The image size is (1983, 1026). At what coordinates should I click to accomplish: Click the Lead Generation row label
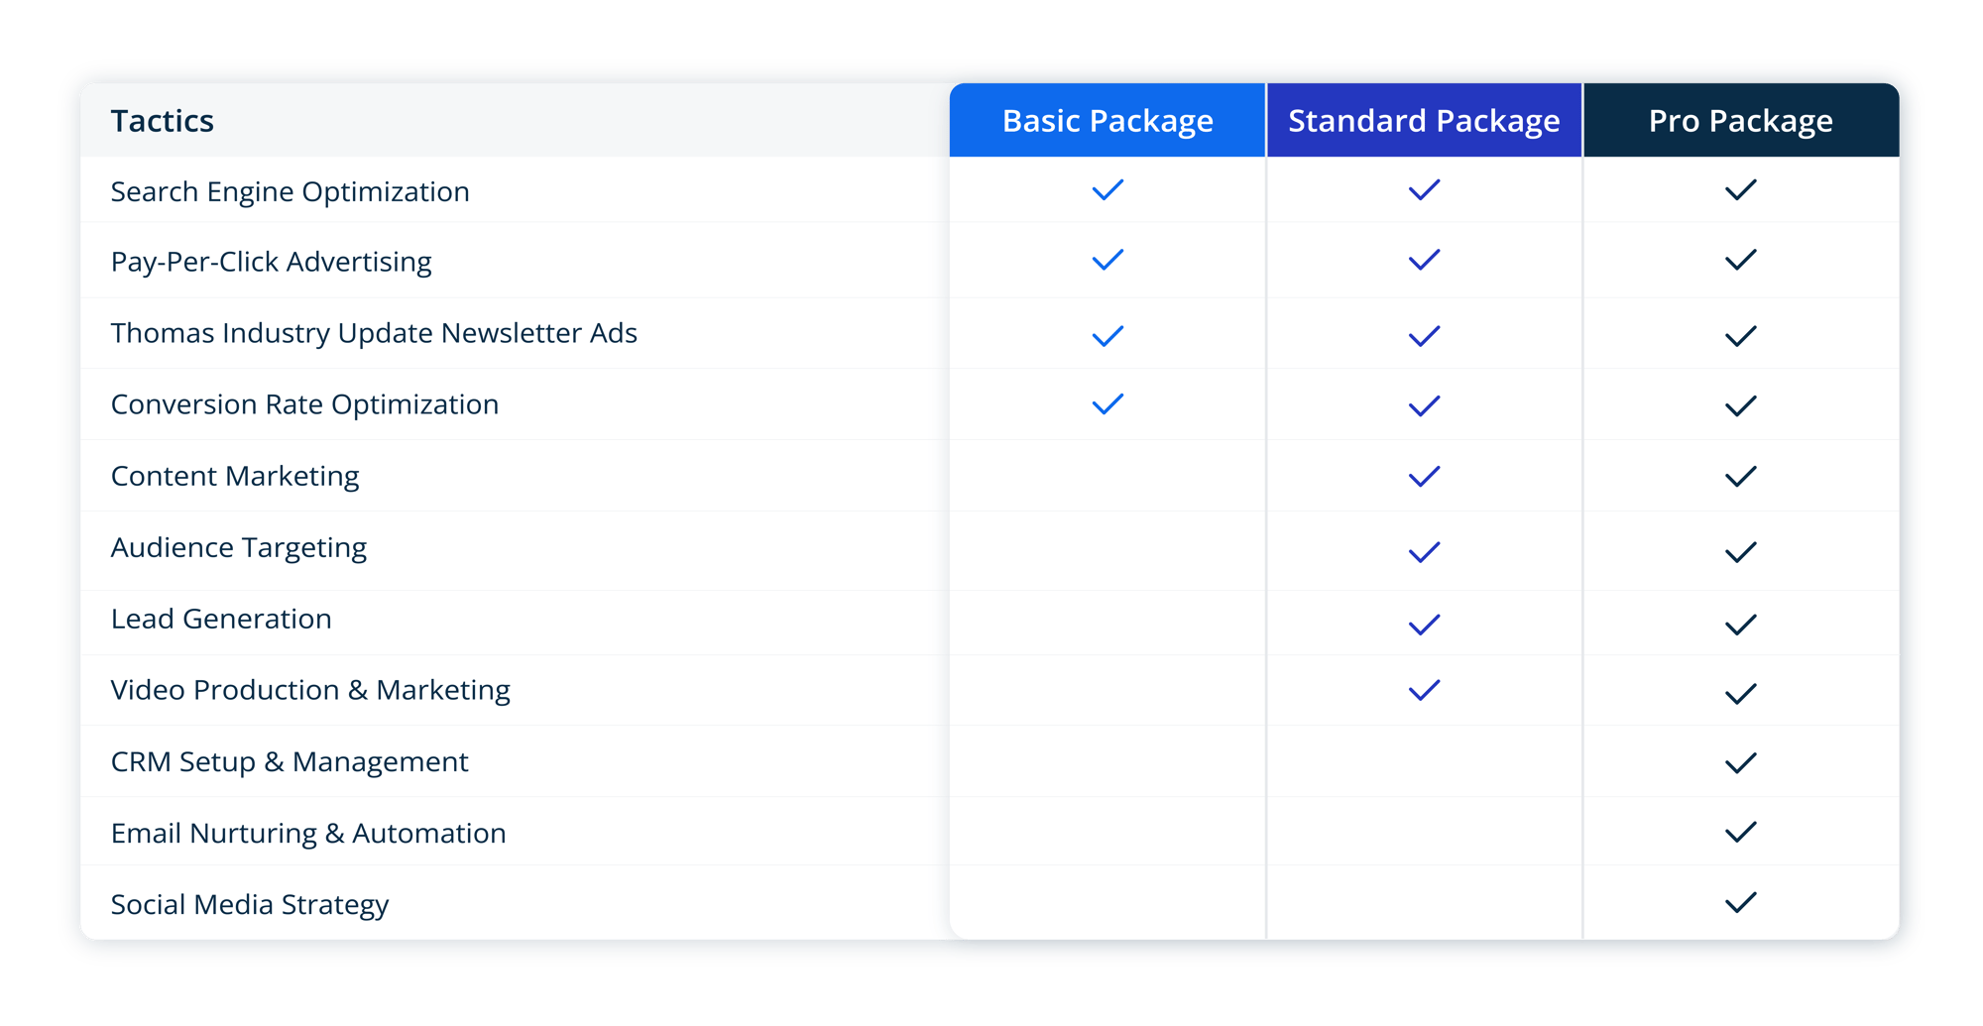pos(221,619)
